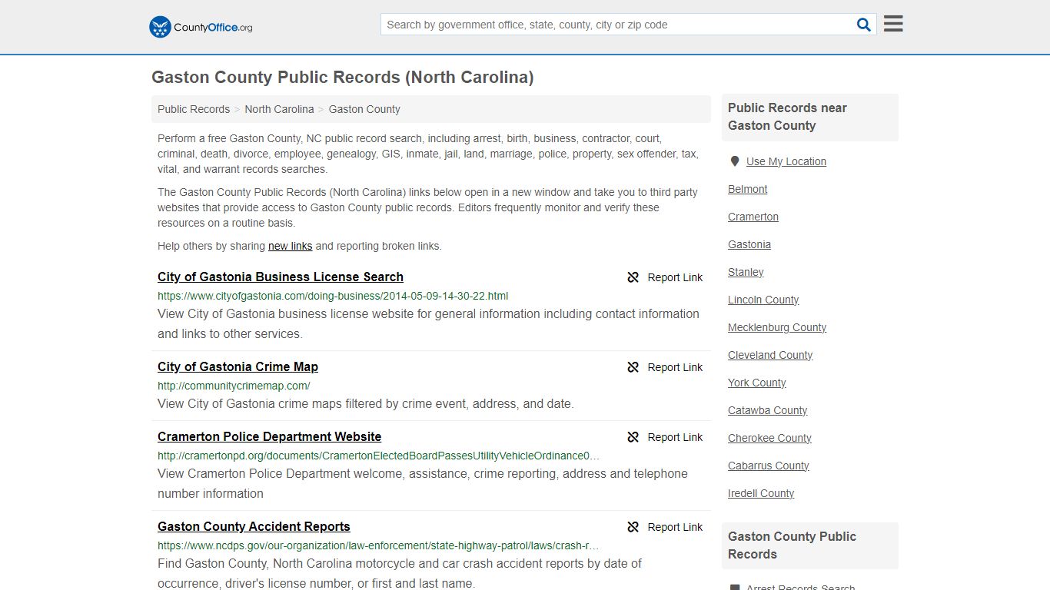The image size is (1050, 590).
Task: Click broken-link icon for Cramerton Police Department
Action: (x=633, y=437)
